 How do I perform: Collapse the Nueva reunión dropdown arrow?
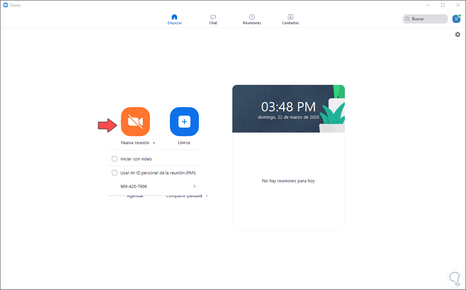[x=154, y=143]
